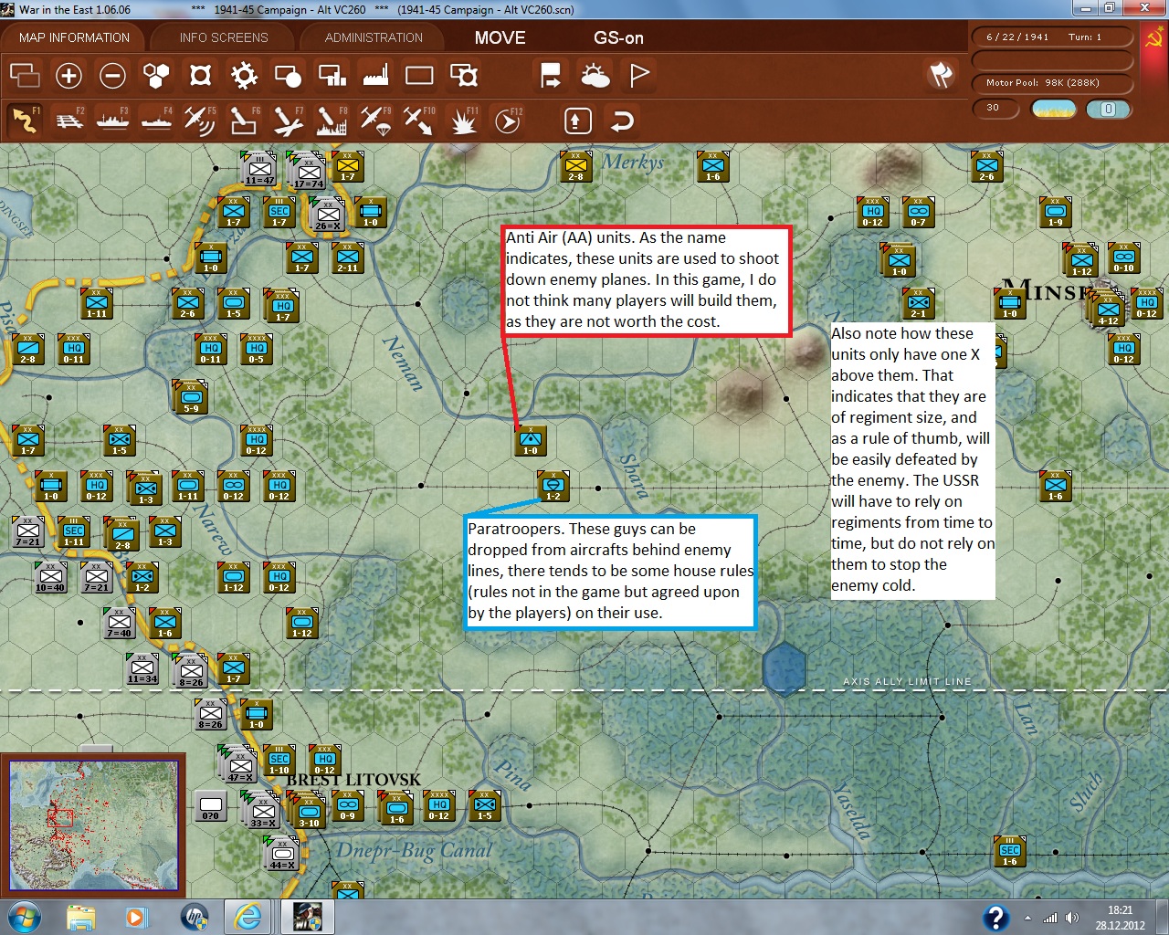Launch Internet Explorer from taskbar

[x=247, y=917]
